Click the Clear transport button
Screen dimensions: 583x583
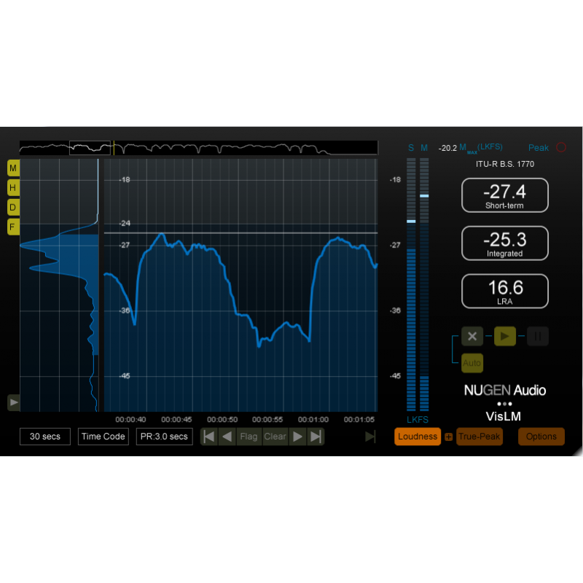[x=275, y=436]
